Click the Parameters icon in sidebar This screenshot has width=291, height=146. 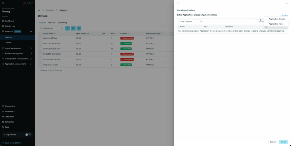point(3,112)
